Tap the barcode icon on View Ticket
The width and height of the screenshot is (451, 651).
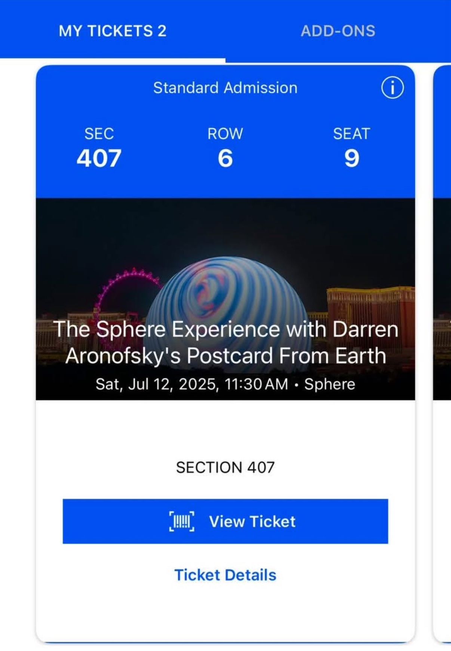[x=182, y=521]
